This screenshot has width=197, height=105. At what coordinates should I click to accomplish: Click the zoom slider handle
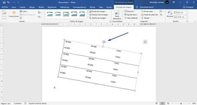(181, 103)
